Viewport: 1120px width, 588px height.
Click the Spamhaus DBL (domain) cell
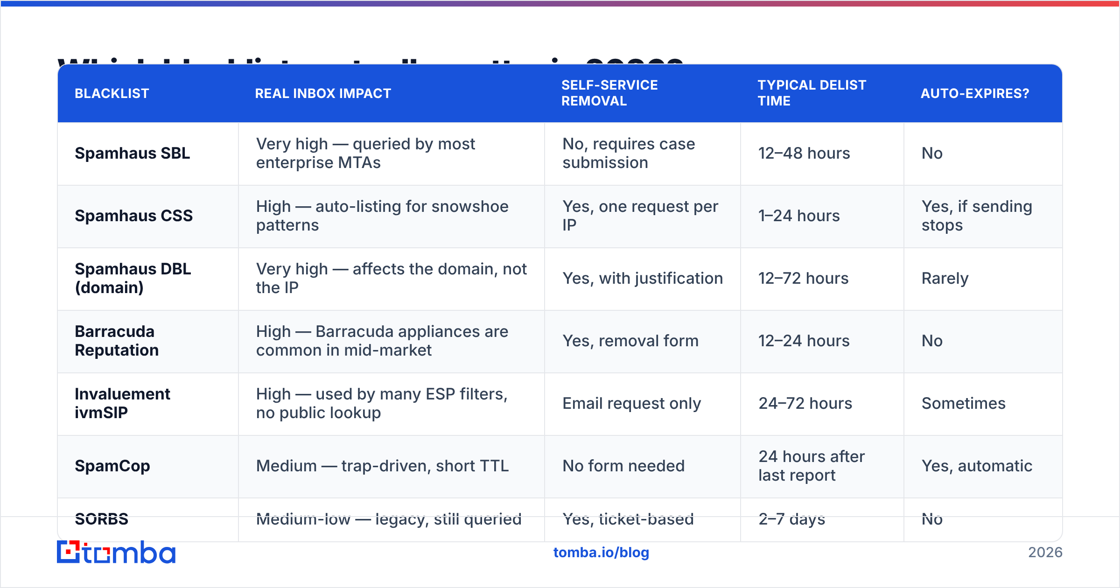coord(133,278)
